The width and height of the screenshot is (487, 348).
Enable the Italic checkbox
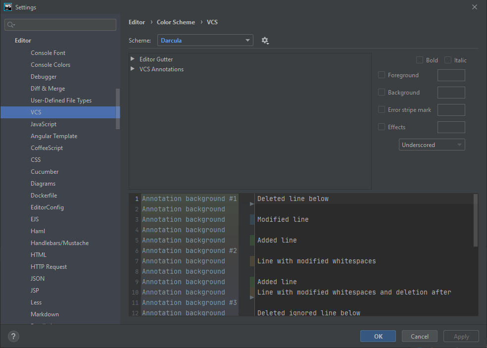point(448,60)
